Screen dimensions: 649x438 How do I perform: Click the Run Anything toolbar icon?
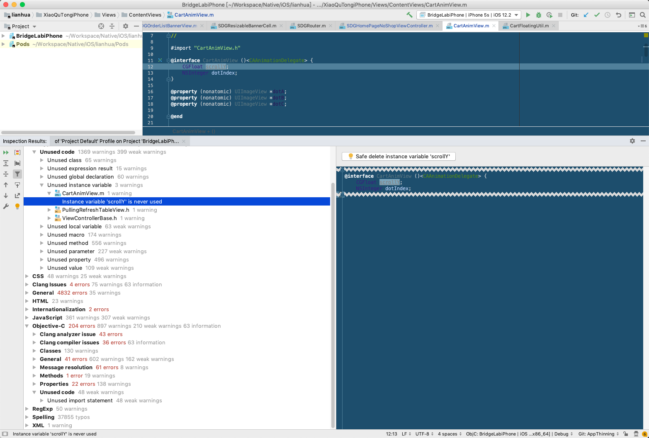[x=632, y=15]
